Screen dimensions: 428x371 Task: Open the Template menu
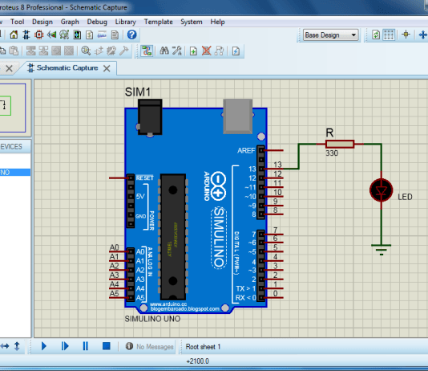(x=159, y=22)
